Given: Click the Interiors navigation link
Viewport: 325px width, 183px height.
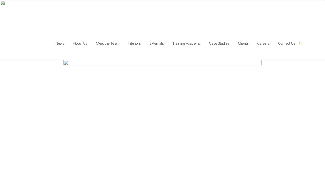Looking at the screenshot, I should (134, 43).
